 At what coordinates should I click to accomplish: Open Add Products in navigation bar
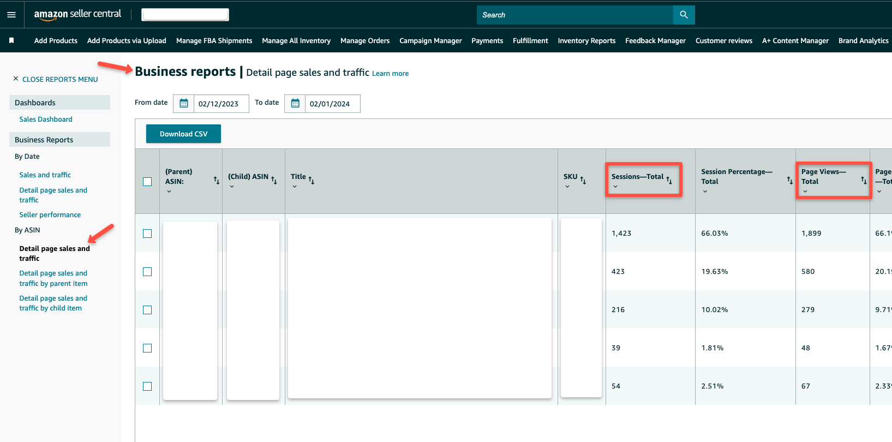click(x=56, y=40)
